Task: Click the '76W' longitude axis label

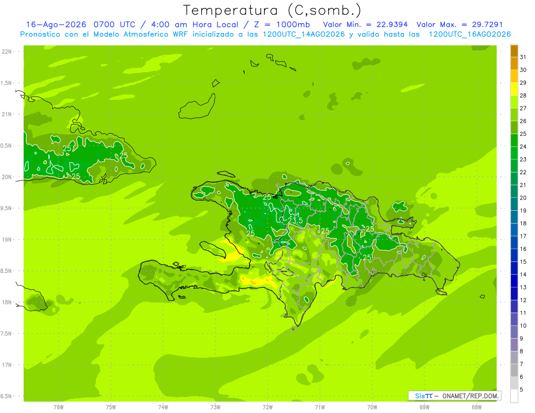Action: click(58, 407)
